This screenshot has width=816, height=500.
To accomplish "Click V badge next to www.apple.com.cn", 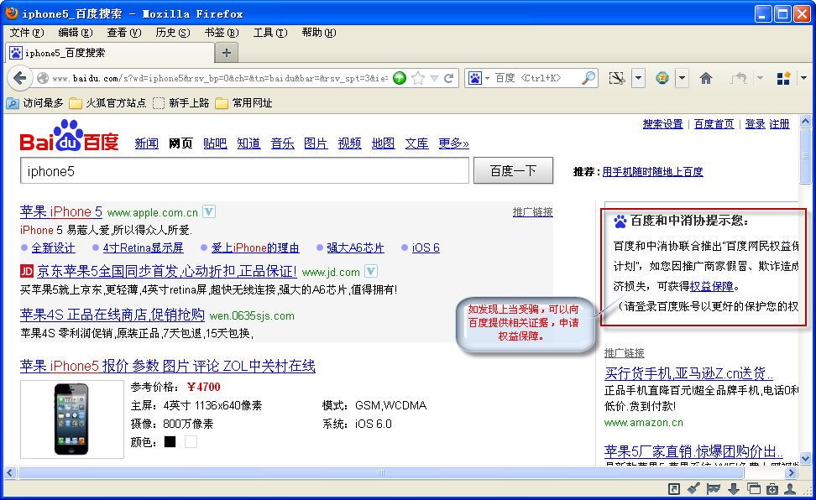I will click(209, 211).
